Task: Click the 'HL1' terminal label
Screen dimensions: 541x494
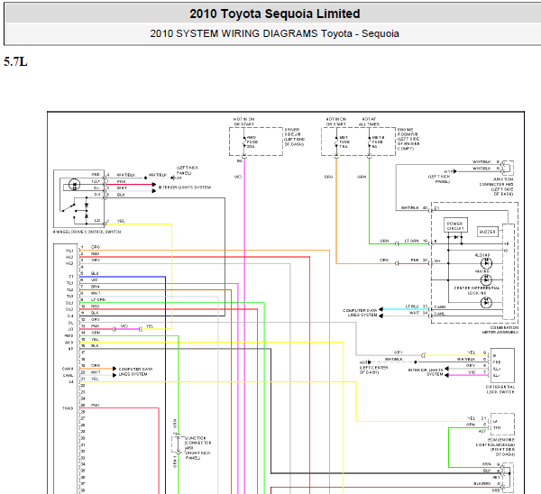Action: pyautogui.click(x=69, y=251)
